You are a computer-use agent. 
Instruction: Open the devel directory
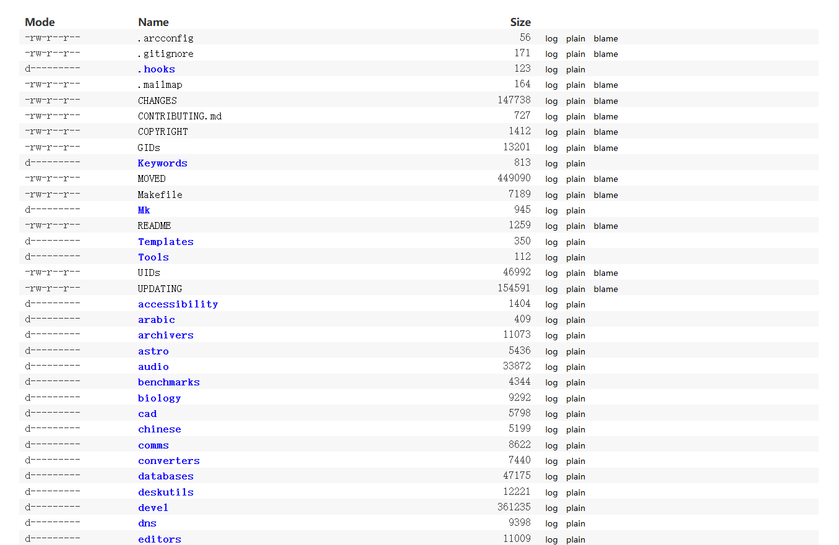[x=153, y=508]
